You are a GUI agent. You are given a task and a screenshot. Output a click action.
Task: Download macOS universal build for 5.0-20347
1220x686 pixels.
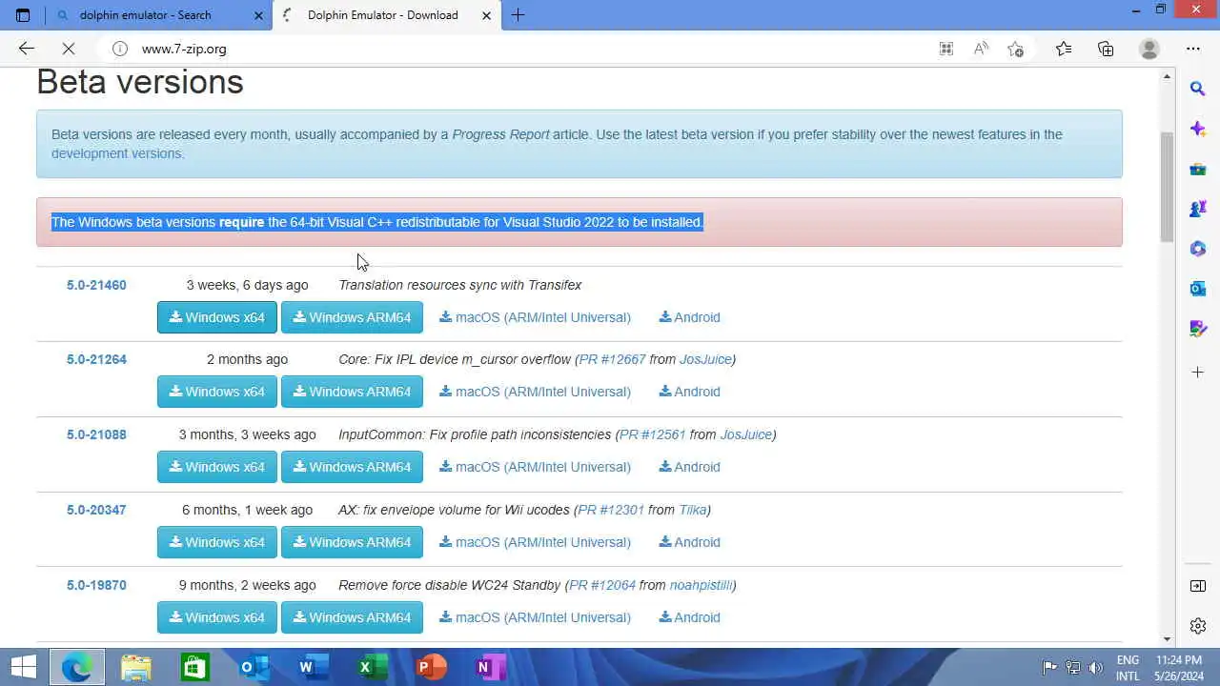click(535, 542)
